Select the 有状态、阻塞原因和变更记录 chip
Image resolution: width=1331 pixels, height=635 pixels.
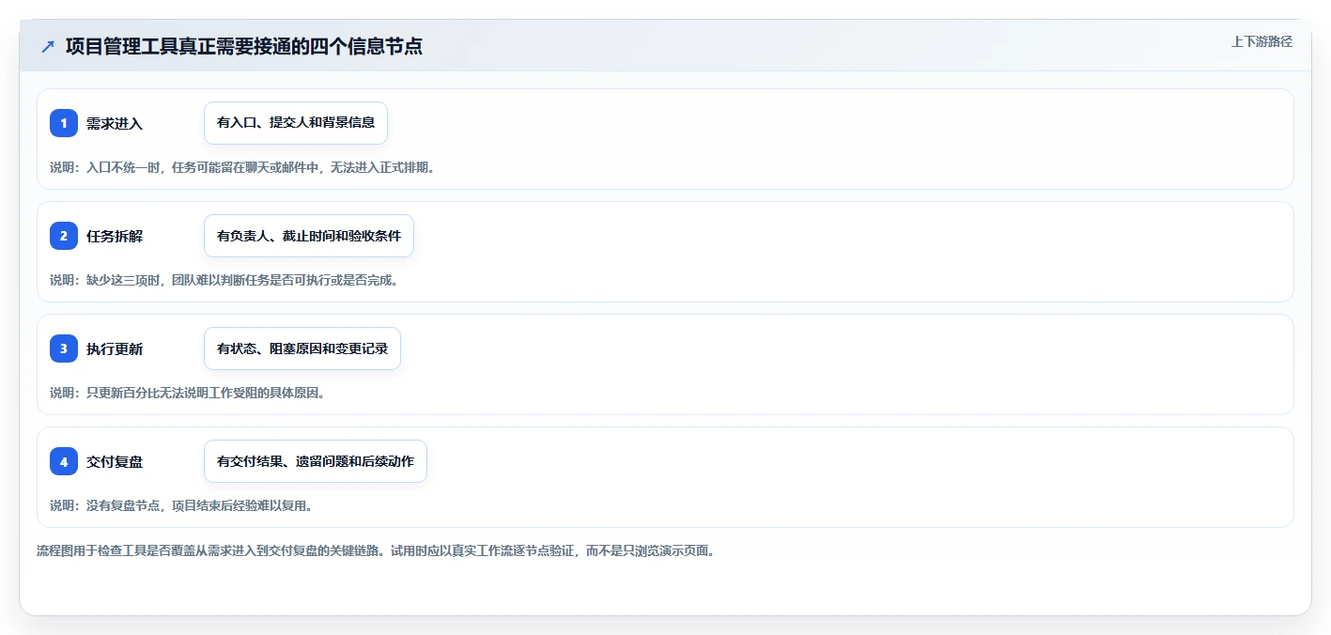[302, 348]
